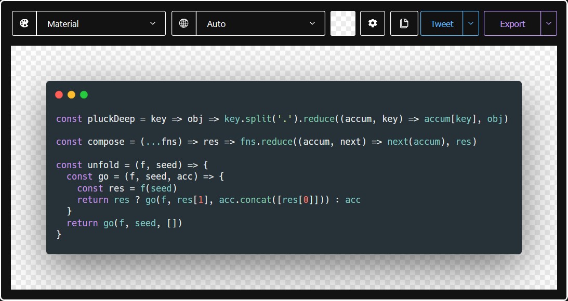Open the Material theme dropdown
The width and height of the screenshot is (568, 301).
(x=100, y=24)
